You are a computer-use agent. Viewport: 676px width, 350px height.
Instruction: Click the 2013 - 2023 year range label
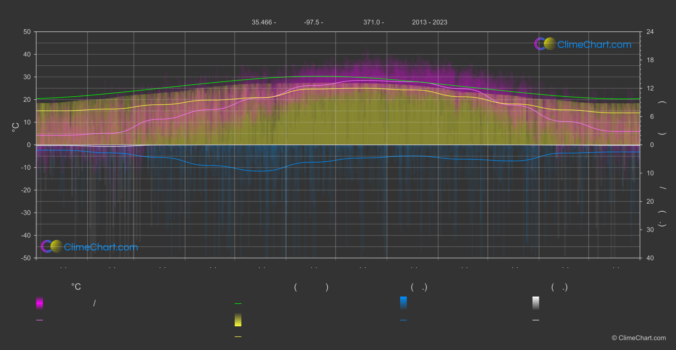pos(429,22)
